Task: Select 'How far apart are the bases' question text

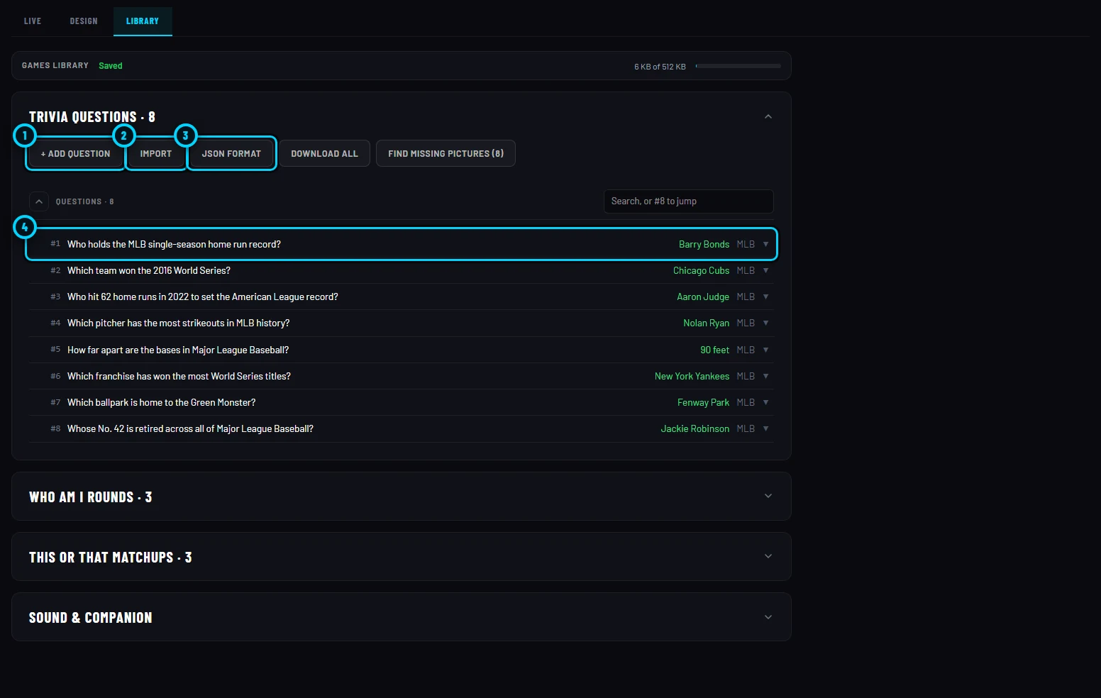Action: [x=178, y=350]
